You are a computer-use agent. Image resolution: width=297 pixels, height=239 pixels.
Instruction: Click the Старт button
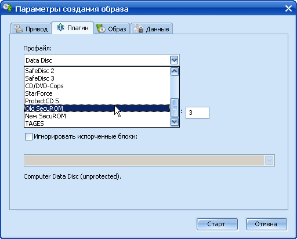[217, 224]
